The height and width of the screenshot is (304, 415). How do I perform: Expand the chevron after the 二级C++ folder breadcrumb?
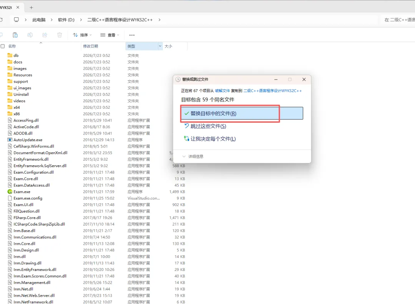tap(159, 20)
